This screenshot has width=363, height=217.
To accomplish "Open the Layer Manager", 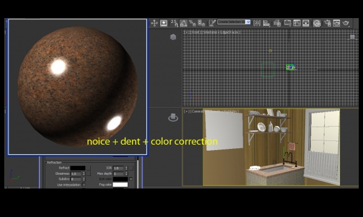I will point(277,23).
